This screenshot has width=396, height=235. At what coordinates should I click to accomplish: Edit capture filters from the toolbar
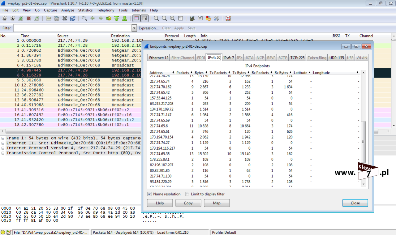192,18
